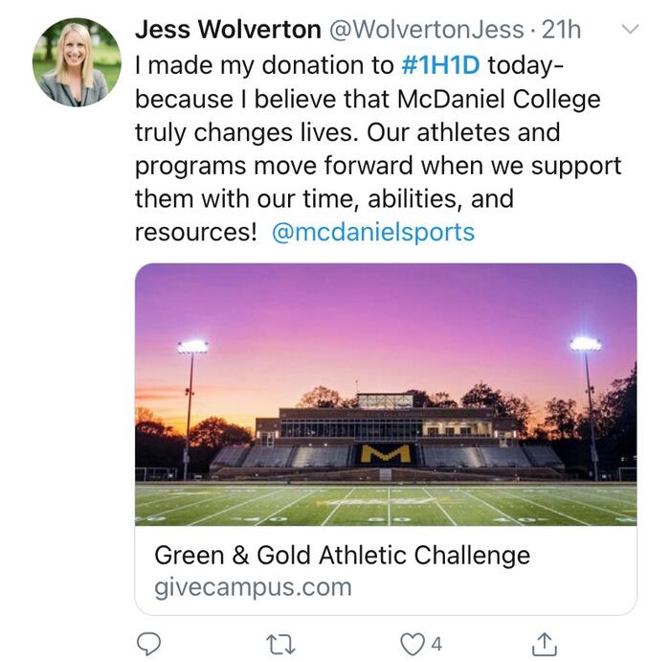Tap the share icon below the tweet

click(544, 643)
